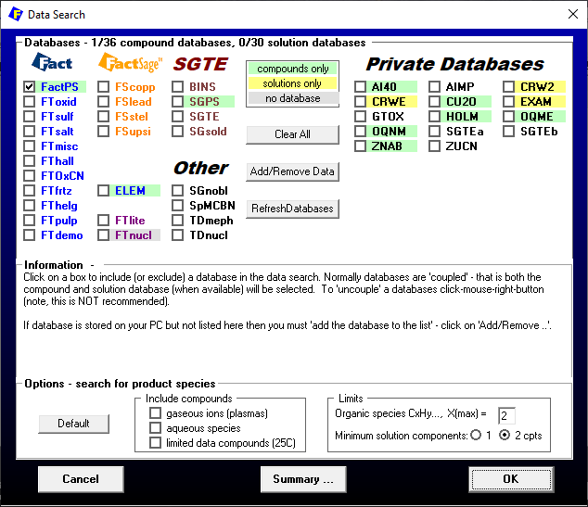This screenshot has height=507, width=588.
Task: Click the green compounds only legend
Action: point(292,69)
